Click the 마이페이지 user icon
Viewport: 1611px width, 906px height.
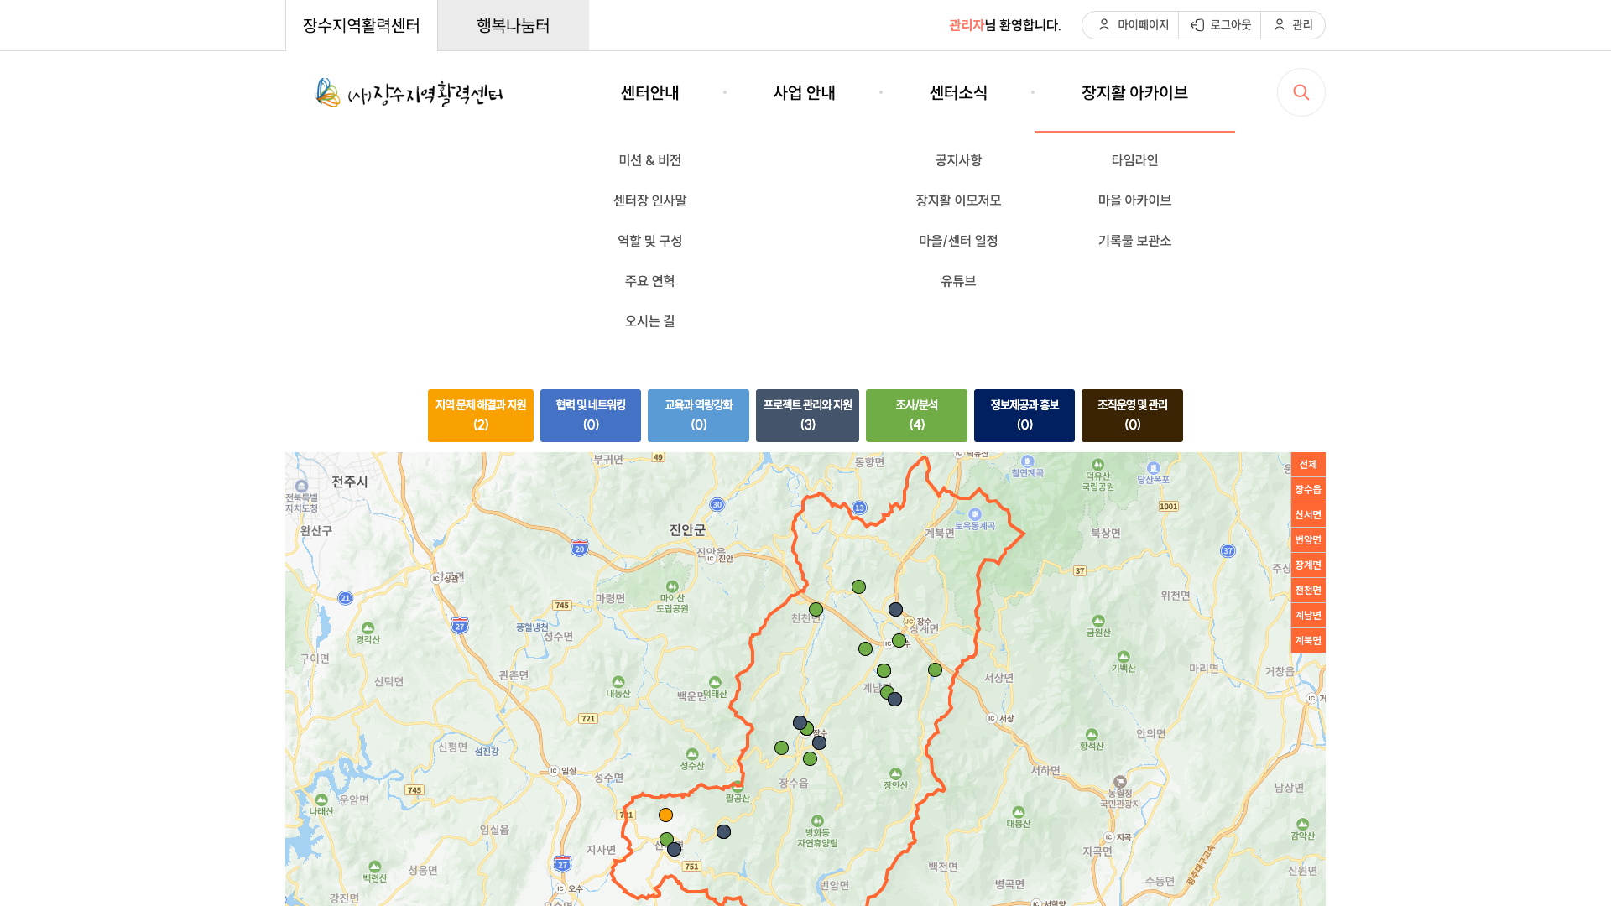pos(1104,25)
